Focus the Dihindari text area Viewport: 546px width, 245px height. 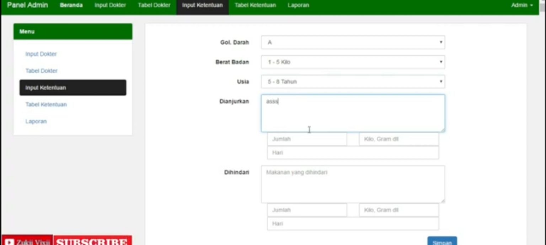point(353,184)
